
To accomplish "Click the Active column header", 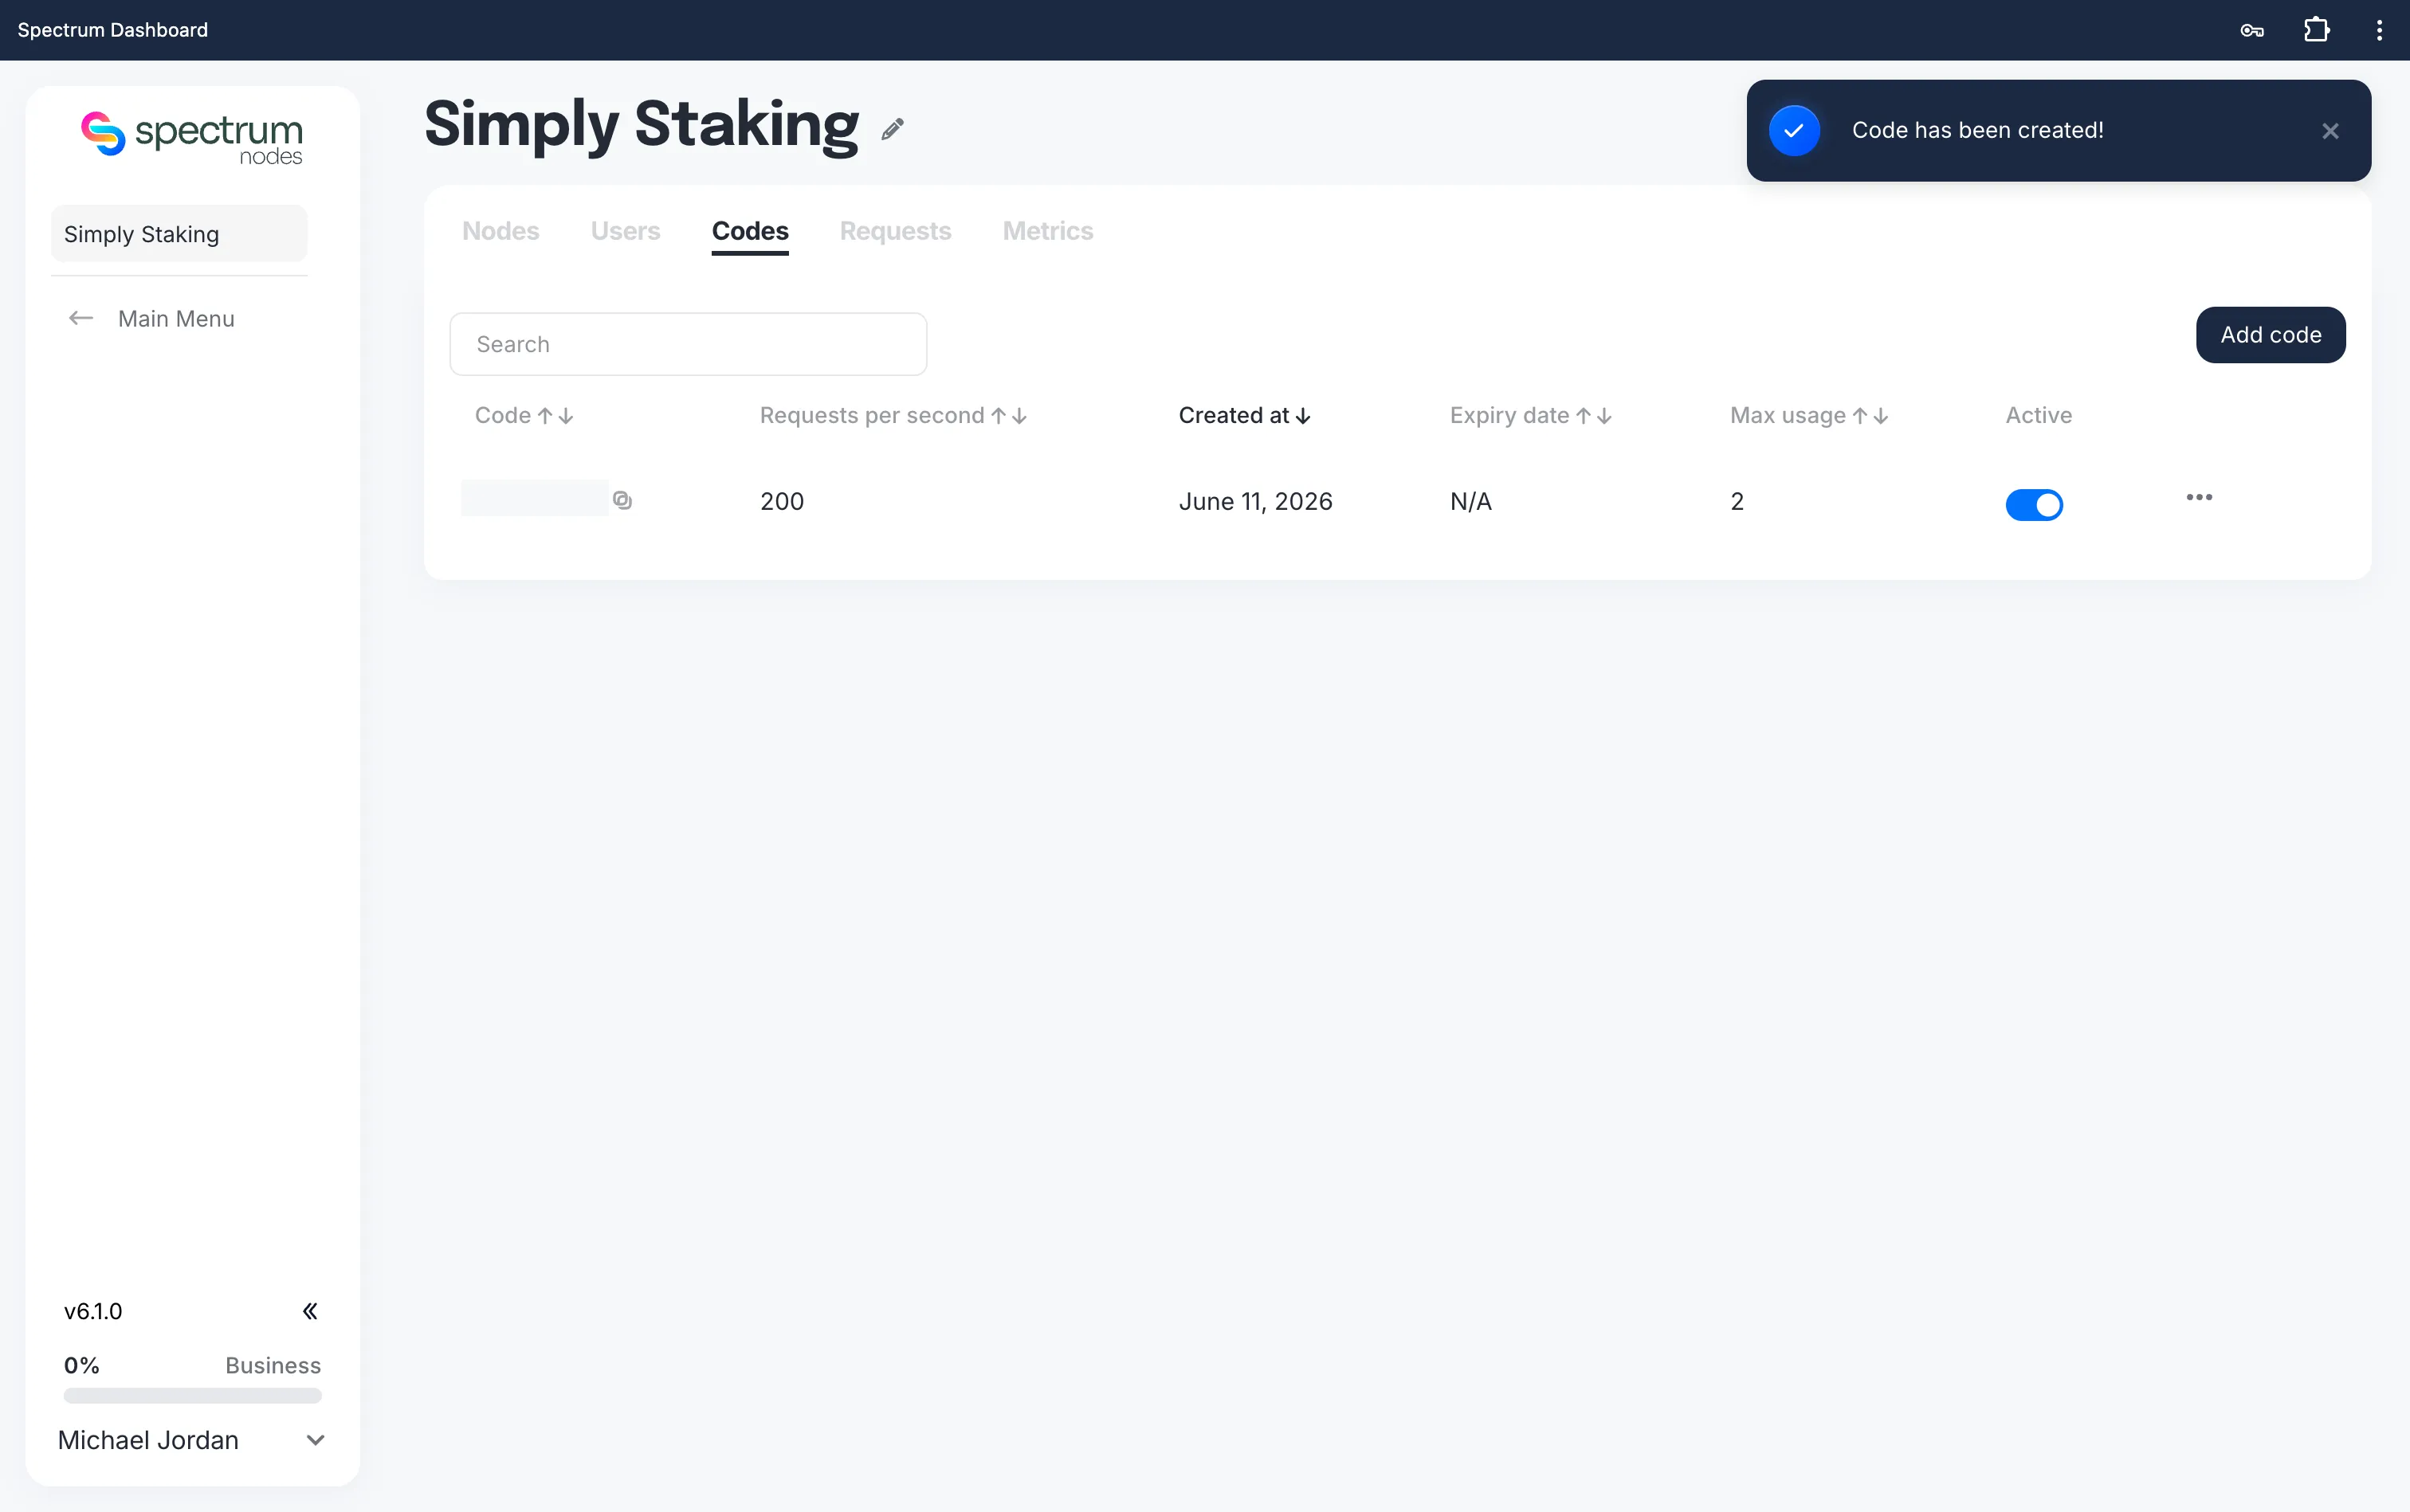I will [2038, 415].
